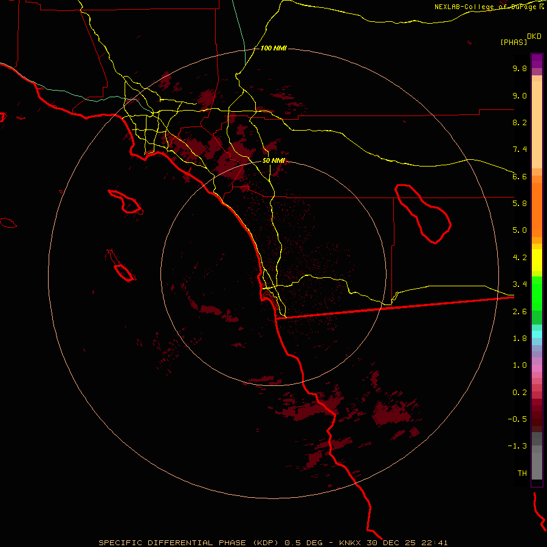Image resolution: width=547 pixels, height=547 pixels.
Task: Click the 4.2 value on color scale
Action: pos(520,257)
